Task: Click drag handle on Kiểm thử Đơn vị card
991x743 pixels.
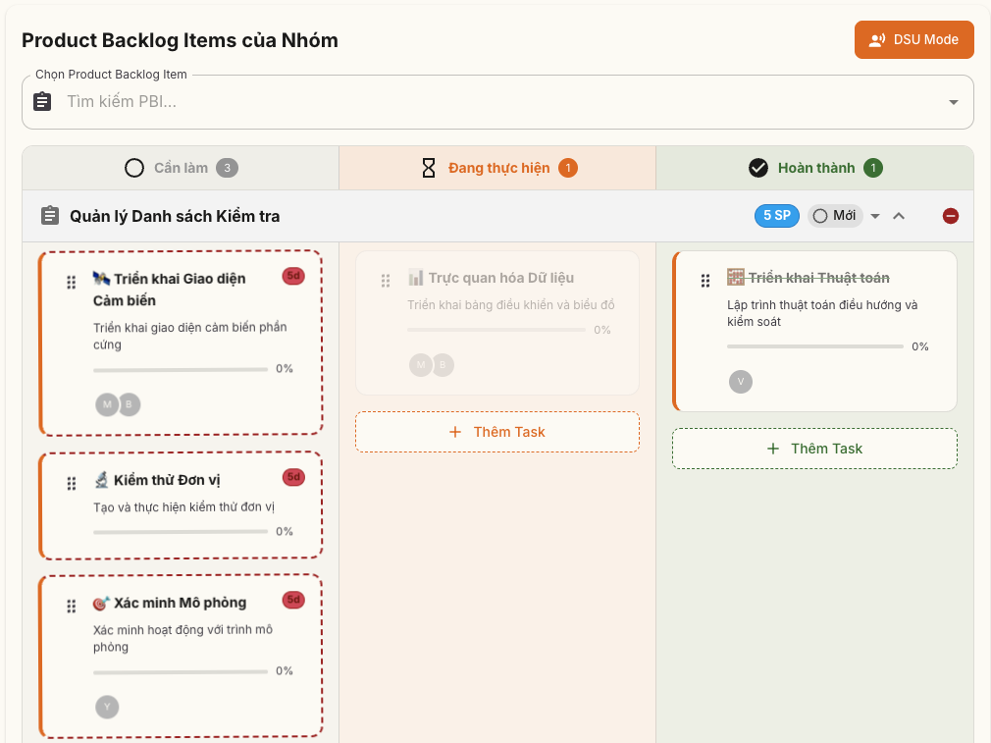Action: [71, 483]
